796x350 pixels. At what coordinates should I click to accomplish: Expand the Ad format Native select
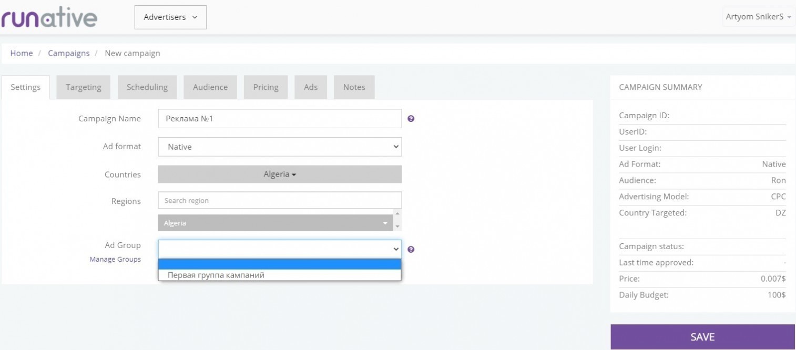click(280, 147)
